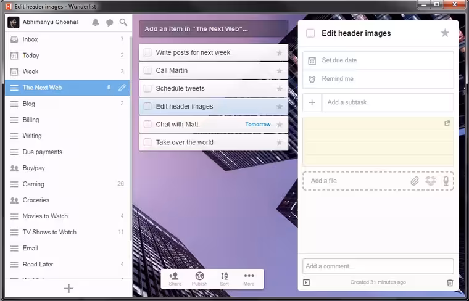
Task: Open the Inbox smart list
Action: [x=67, y=39]
